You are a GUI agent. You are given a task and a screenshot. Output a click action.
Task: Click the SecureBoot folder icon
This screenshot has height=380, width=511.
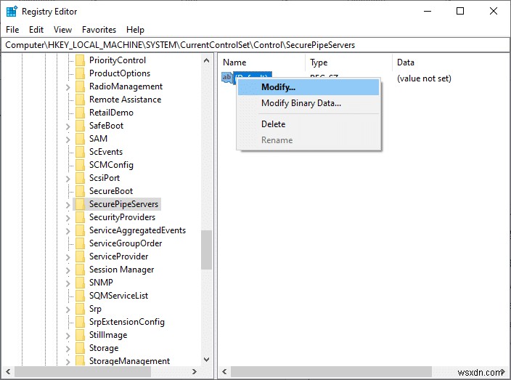click(x=80, y=191)
